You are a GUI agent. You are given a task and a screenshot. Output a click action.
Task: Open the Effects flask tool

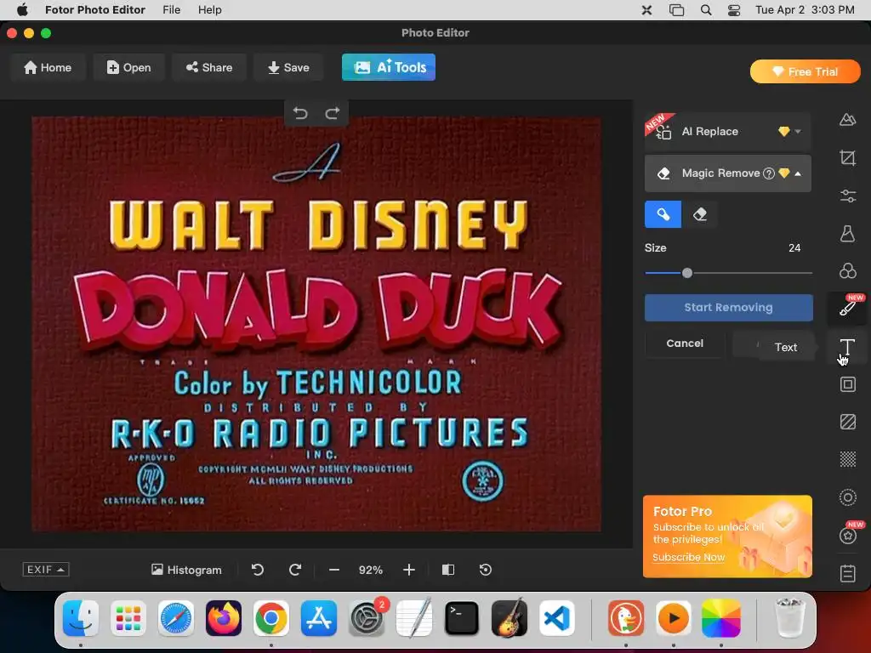(x=847, y=233)
